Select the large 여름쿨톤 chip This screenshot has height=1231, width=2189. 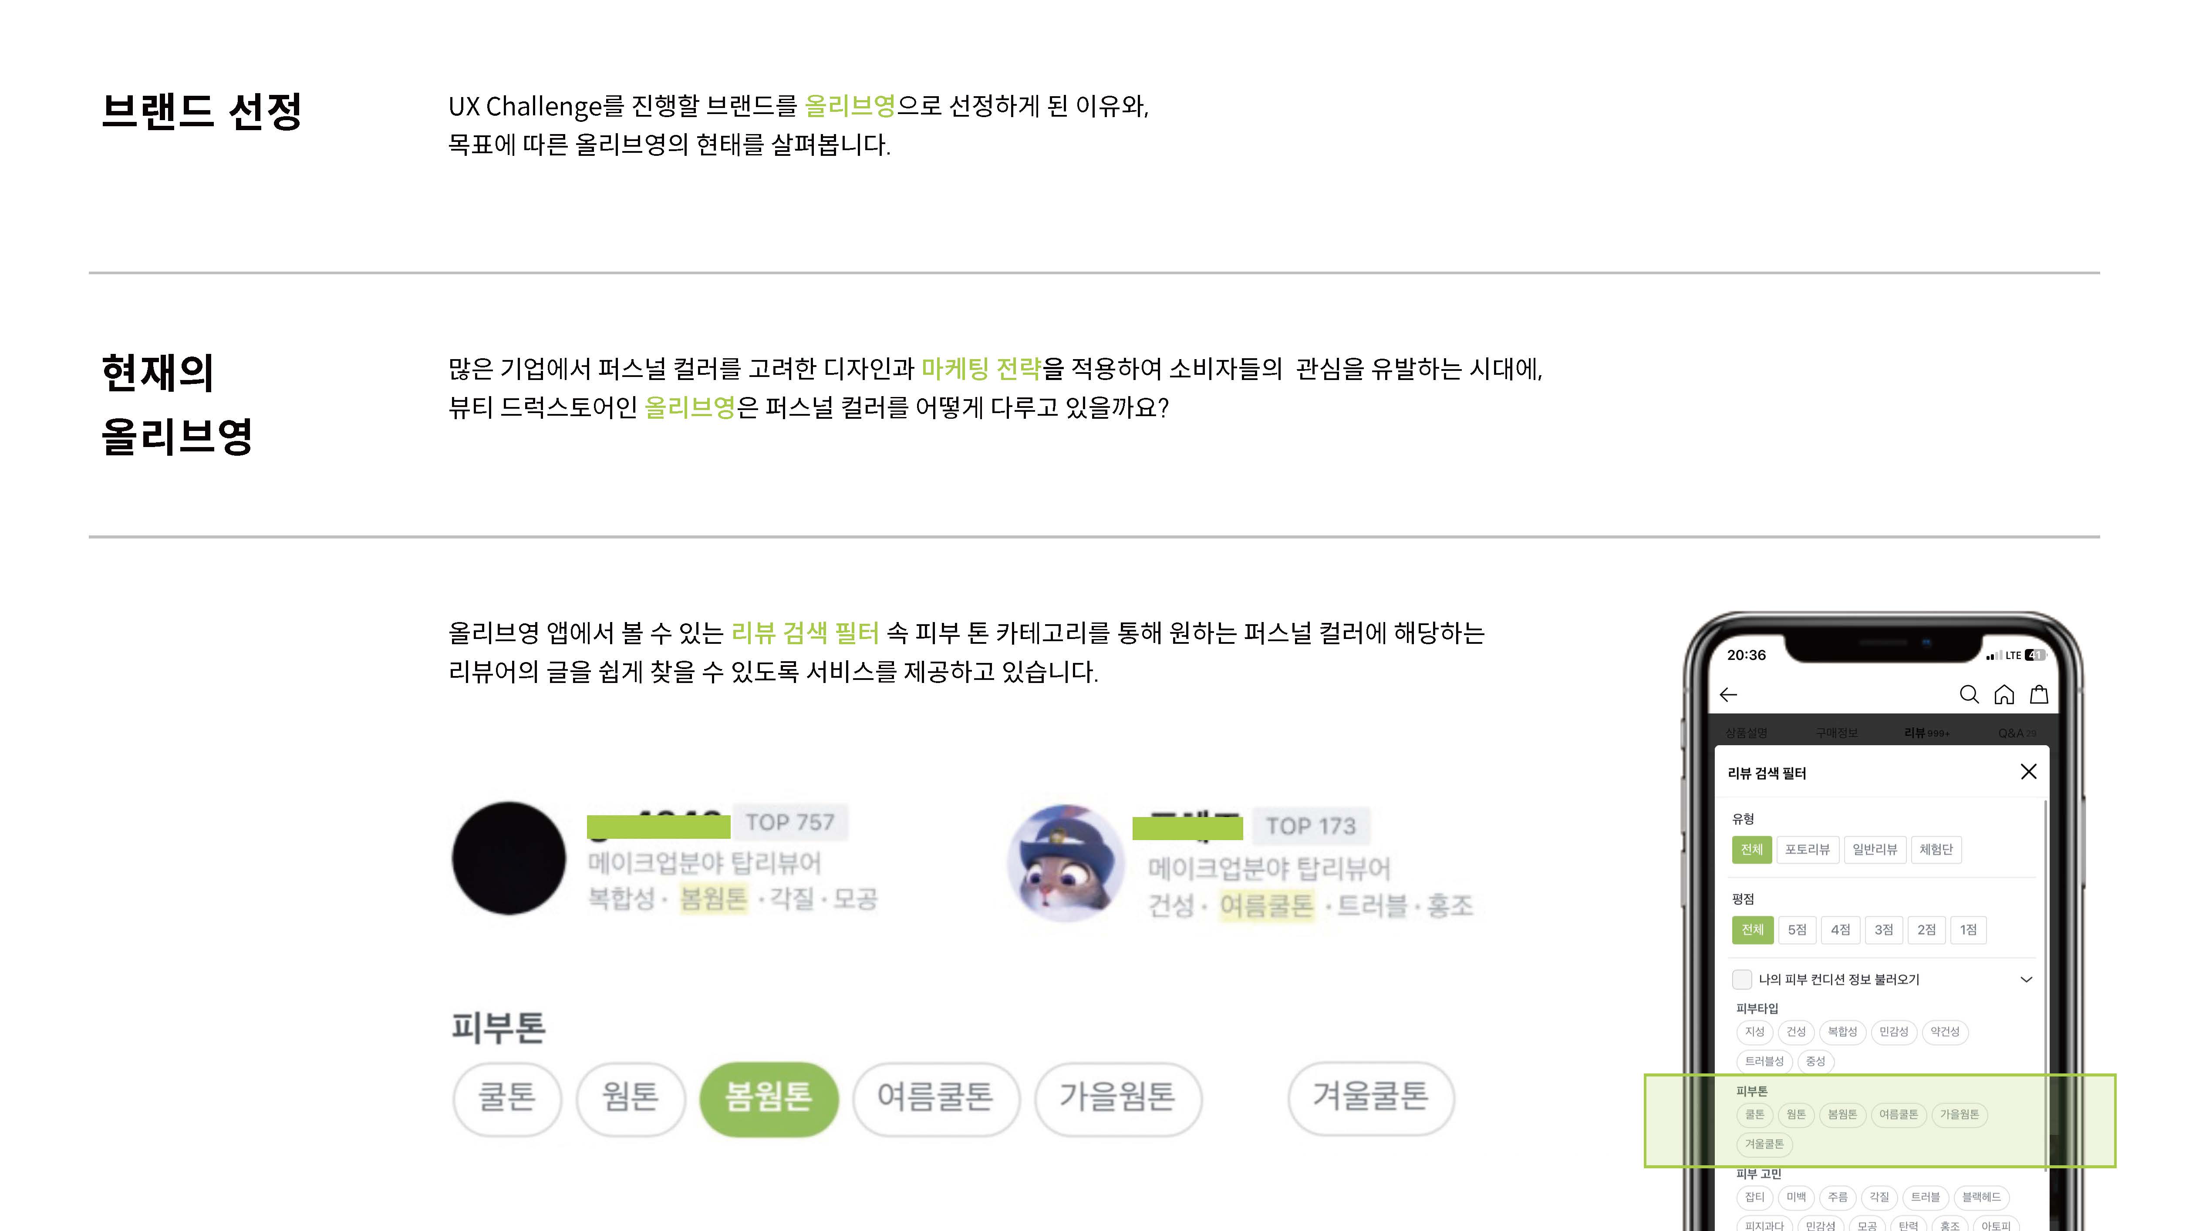(x=935, y=1098)
